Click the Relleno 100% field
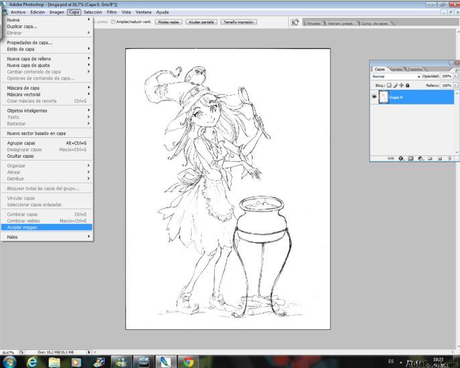The image size is (460, 368). click(x=446, y=86)
